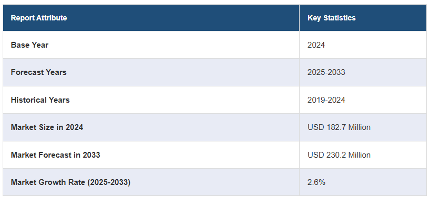Click the USD 182.7 Million value
Screen dimensions: 430x198
[x=339, y=127]
